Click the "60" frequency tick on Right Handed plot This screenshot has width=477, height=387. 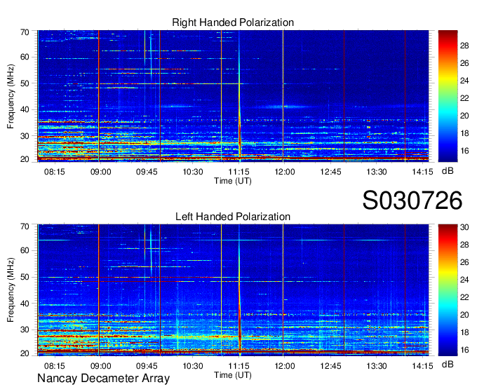coord(25,57)
